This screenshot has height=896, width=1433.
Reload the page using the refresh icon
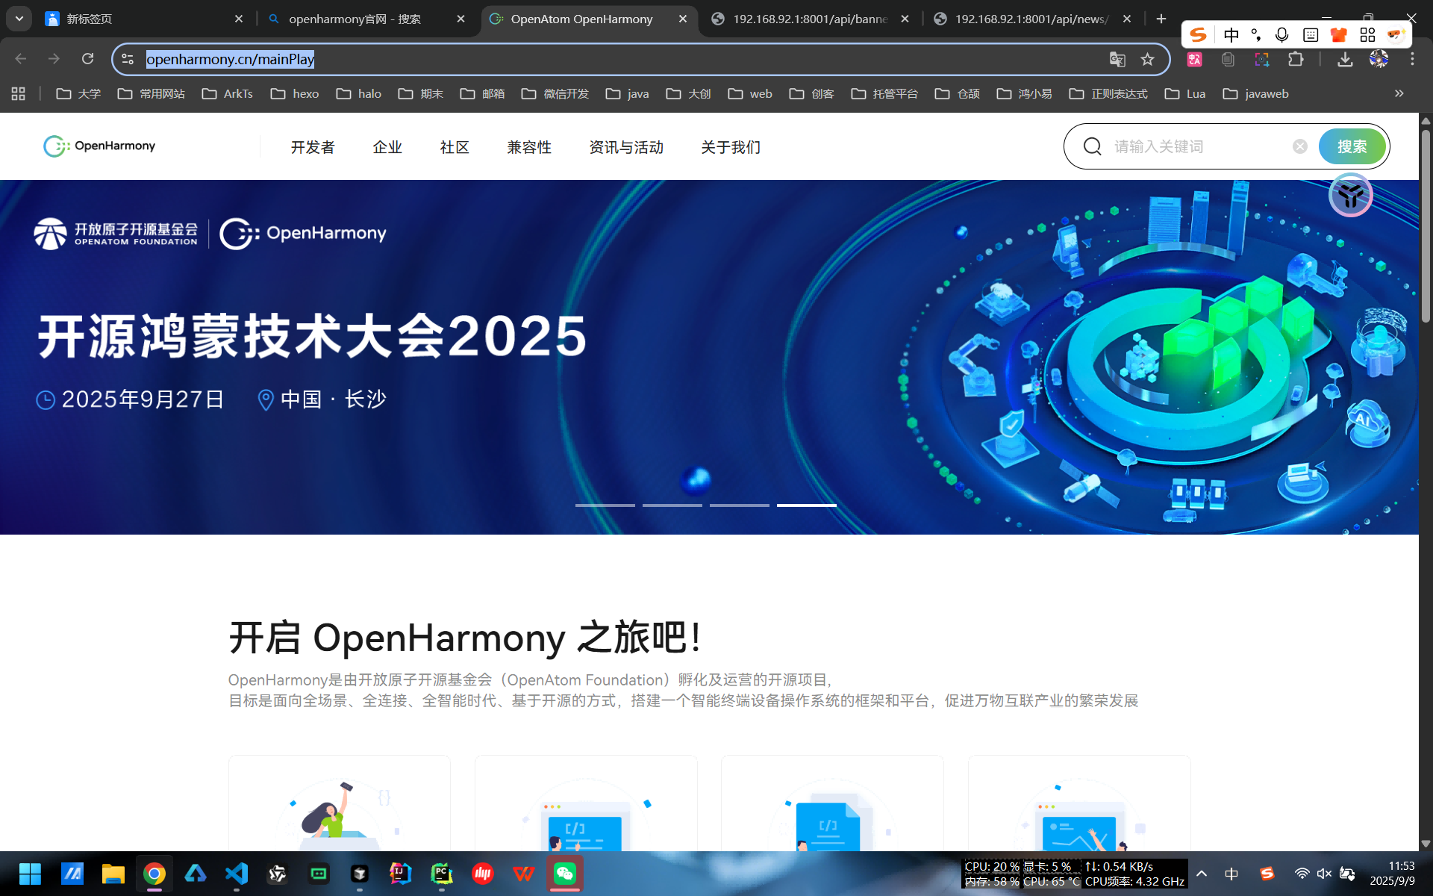click(x=87, y=59)
